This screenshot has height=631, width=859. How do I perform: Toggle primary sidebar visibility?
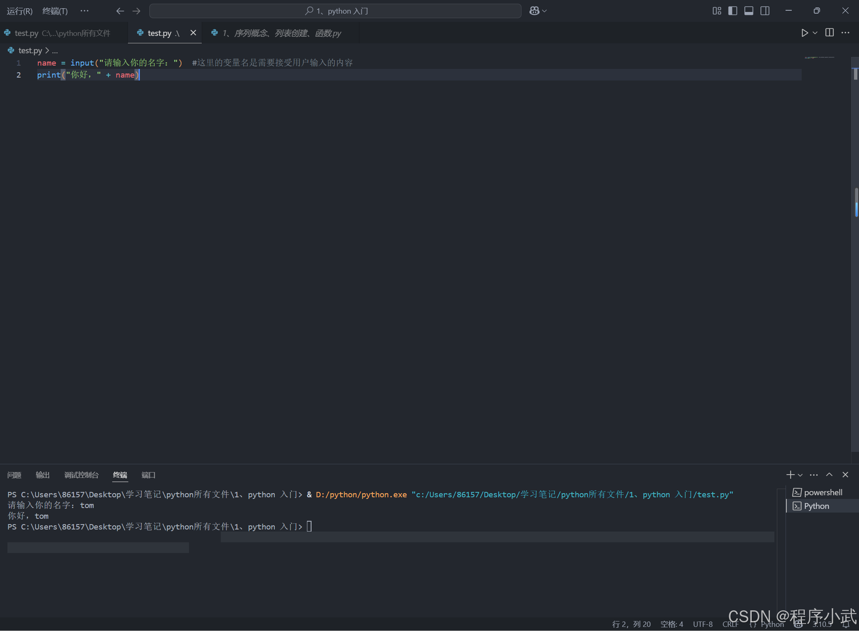[x=733, y=11]
